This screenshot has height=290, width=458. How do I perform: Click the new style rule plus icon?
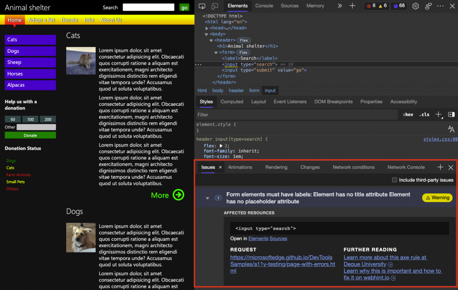click(439, 115)
